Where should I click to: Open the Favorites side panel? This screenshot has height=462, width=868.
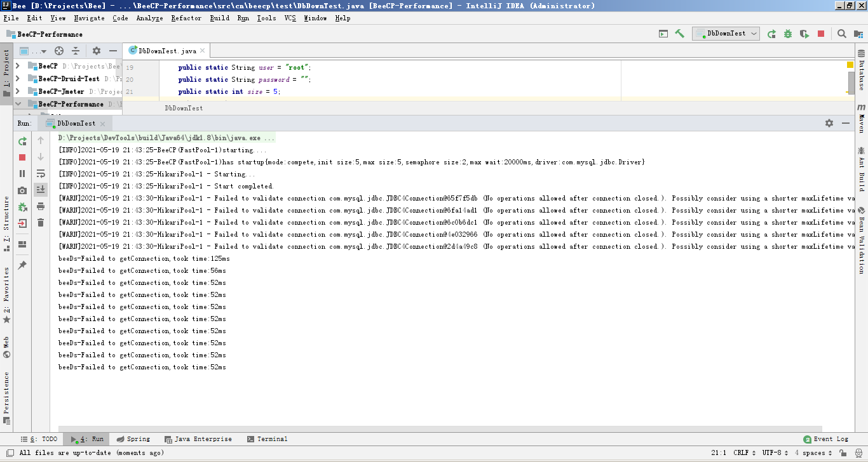pos(6,295)
